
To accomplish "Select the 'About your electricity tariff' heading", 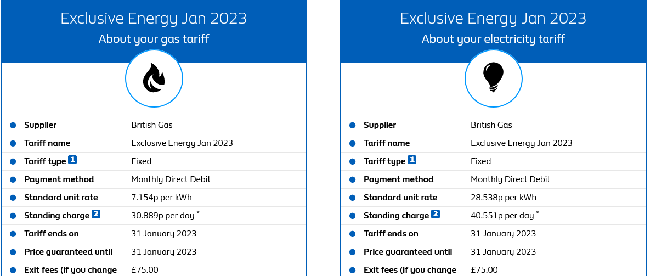I will click(493, 39).
